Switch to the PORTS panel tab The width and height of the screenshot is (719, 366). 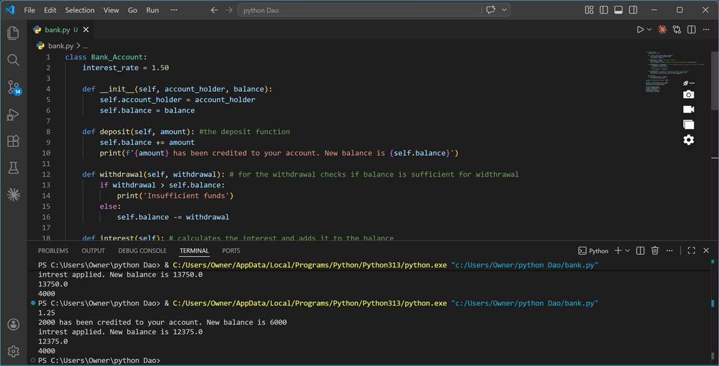231,251
